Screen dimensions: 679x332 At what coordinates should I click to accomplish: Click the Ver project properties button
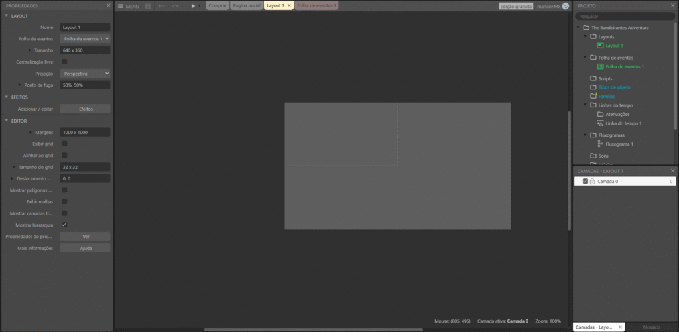(x=85, y=237)
